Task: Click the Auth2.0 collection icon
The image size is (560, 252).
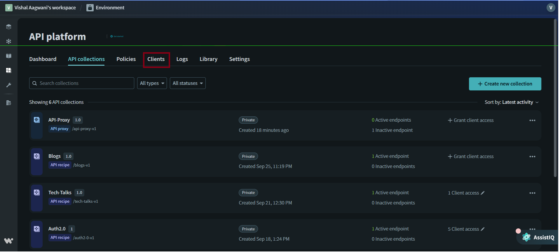Action: [x=37, y=229]
